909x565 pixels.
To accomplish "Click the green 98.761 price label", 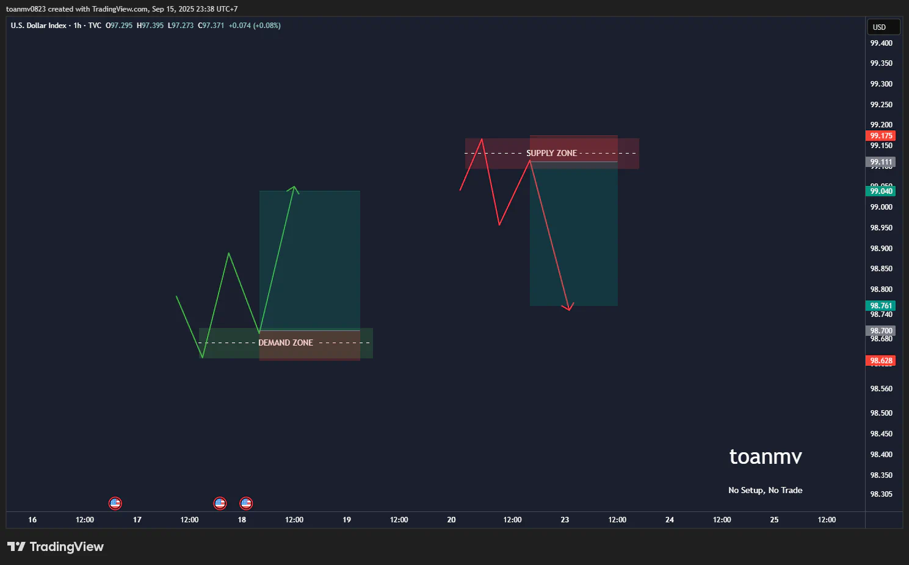I will pos(881,306).
